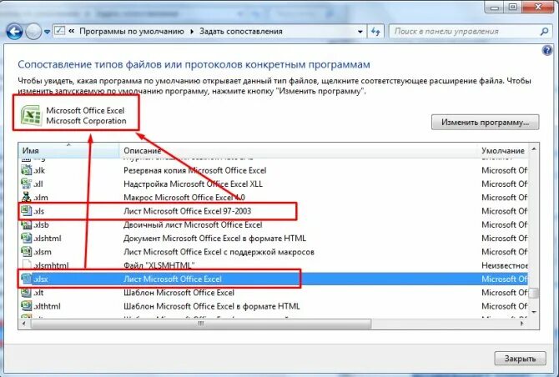The width and height of the screenshot is (559, 377).
Task: Click the «Программы по умолчанию» breadcrumb
Action: coord(132,32)
